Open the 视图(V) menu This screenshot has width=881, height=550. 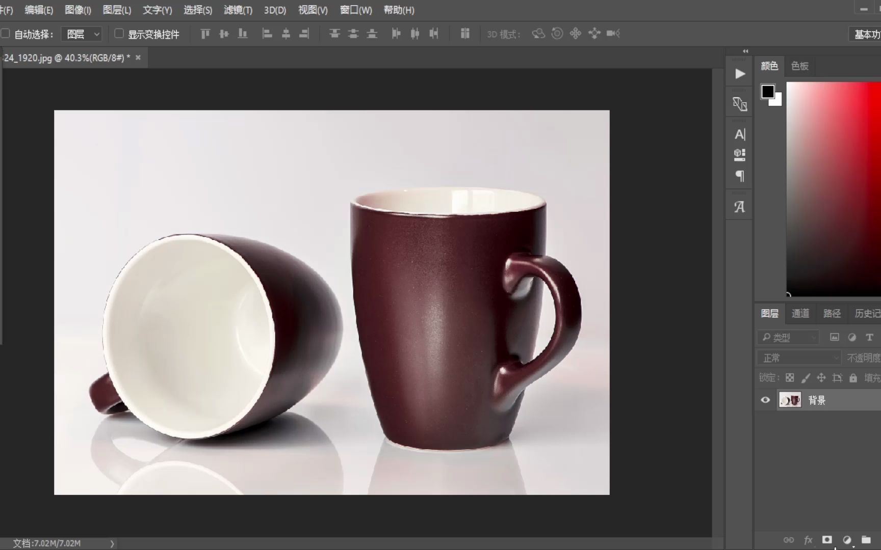pyautogui.click(x=313, y=10)
